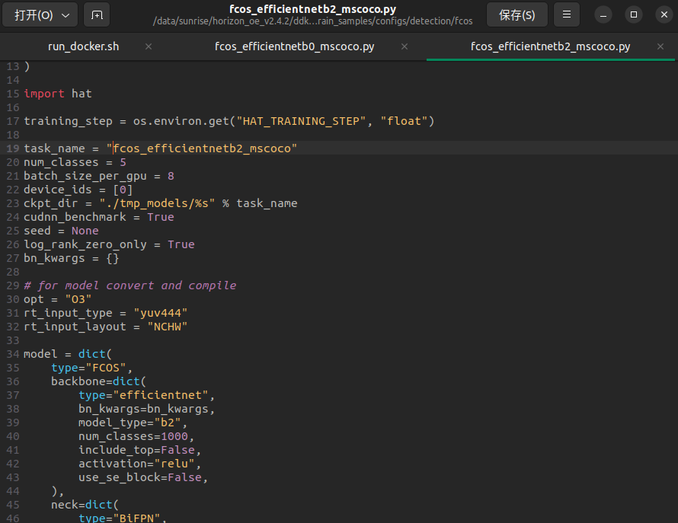Click the batch_size_per_gpu = 8 line
This screenshot has height=523, width=678.
(x=99, y=176)
